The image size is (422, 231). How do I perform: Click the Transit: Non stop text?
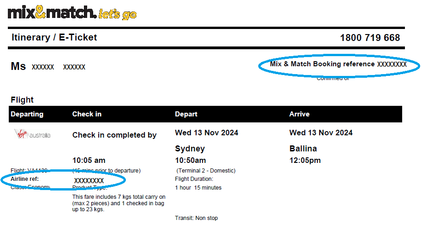click(x=196, y=218)
